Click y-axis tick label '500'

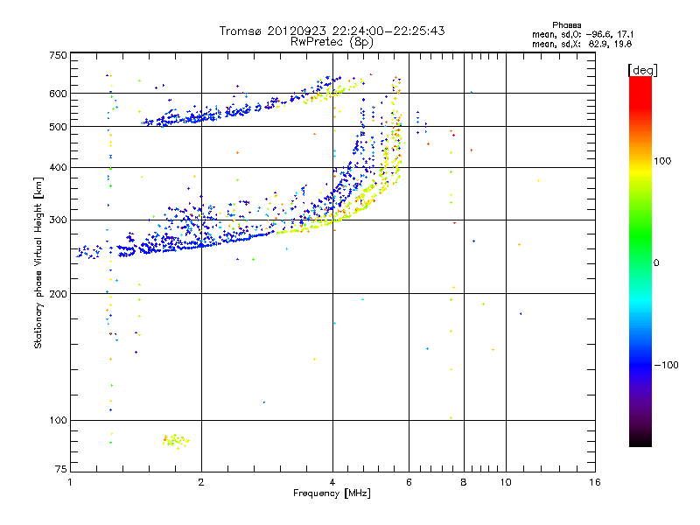click(58, 127)
